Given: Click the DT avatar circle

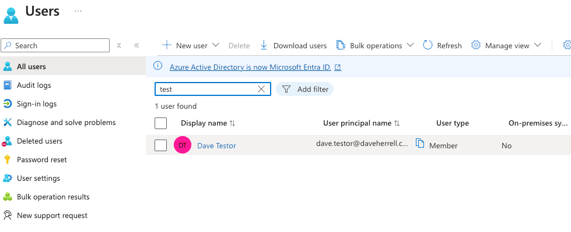Looking at the screenshot, I should click(x=183, y=145).
